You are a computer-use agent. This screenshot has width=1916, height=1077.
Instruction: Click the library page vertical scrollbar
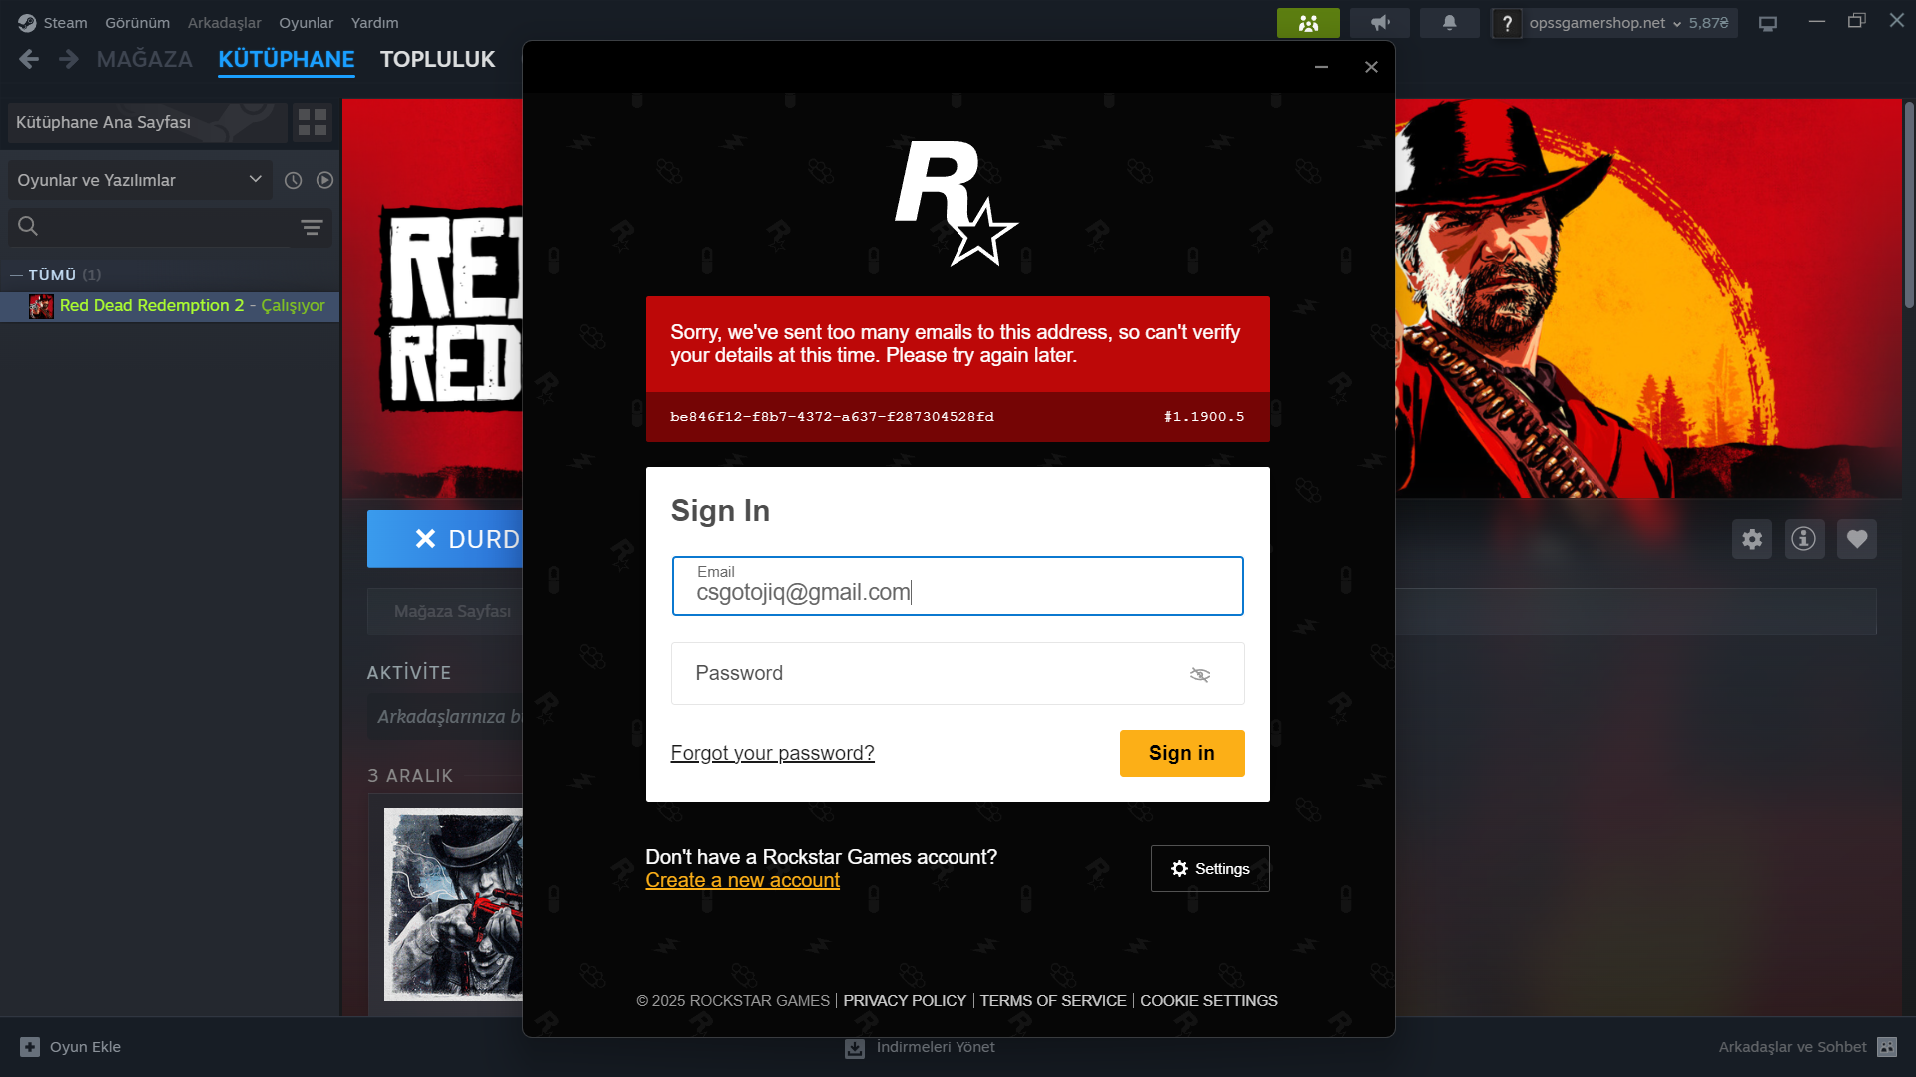point(1909,205)
